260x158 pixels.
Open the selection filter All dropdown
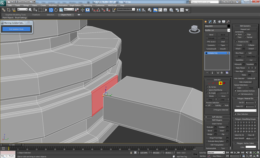point(22,9)
